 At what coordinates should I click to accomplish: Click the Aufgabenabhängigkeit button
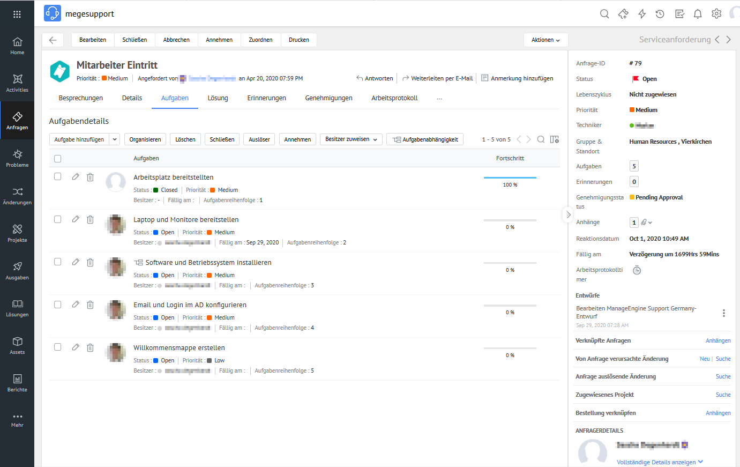425,139
